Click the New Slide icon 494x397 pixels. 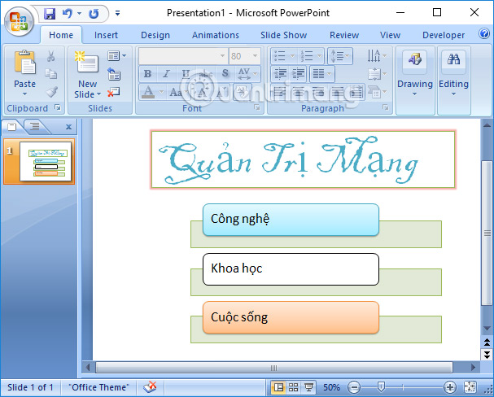point(86,65)
